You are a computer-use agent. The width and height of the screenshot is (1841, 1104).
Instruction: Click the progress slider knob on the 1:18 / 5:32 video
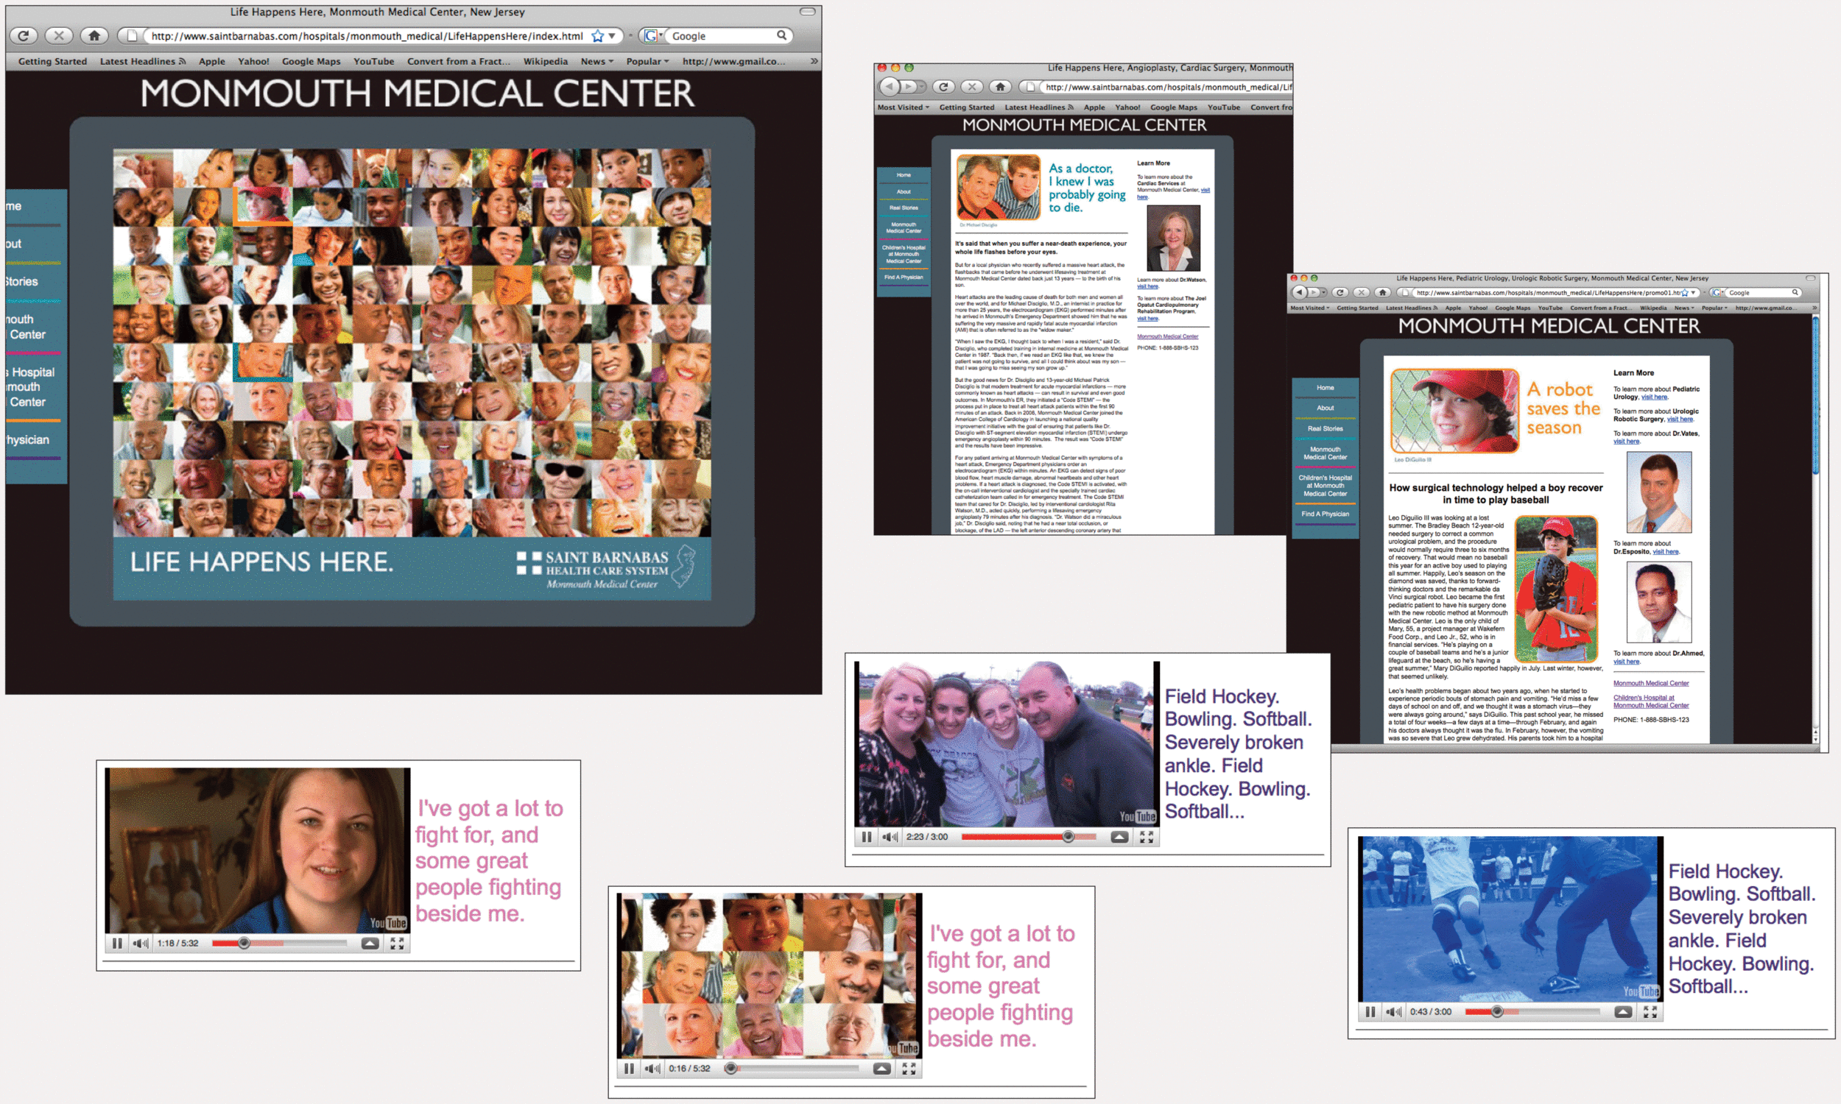[x=244, y=944]
